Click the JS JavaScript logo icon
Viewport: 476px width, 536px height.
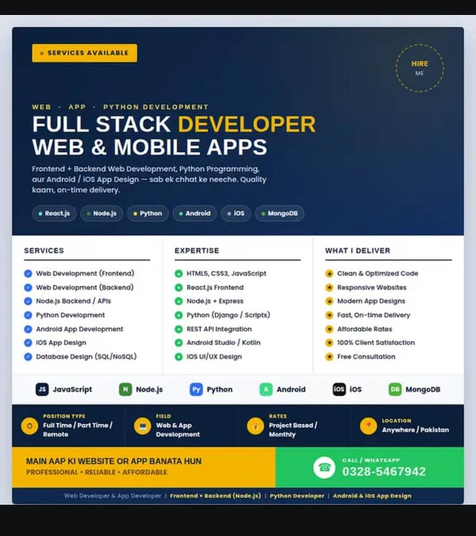42,389
